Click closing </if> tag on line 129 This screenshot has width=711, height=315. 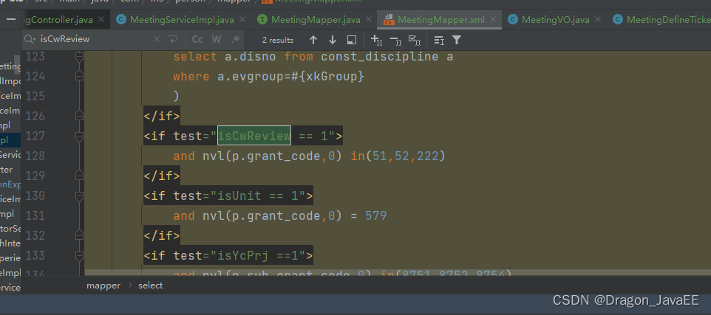click(x=162, y=176)
